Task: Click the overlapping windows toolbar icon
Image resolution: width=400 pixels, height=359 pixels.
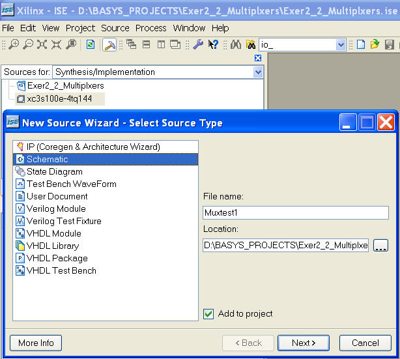Action: (x=175, y=44)
